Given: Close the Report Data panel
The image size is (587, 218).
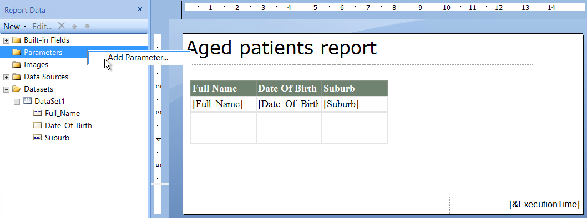Looking at the screenshot, I should (x=140, y=10).
